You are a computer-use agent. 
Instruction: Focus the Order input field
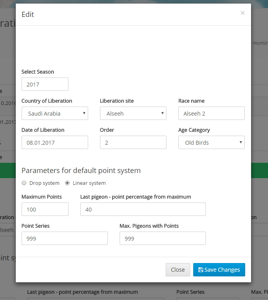(x=133, y=142)
